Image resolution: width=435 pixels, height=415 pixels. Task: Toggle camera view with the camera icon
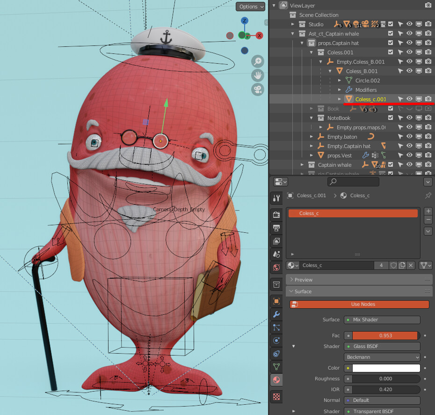258,89
